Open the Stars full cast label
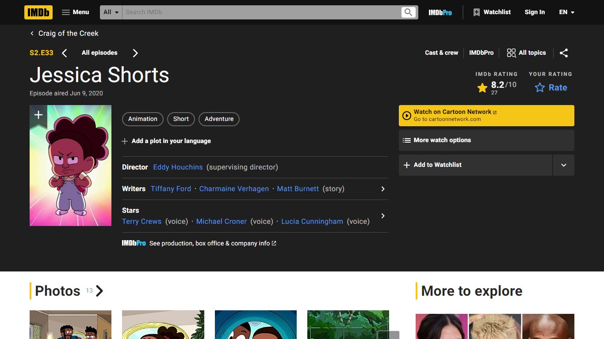The width and height of the screenshot is (604, 339). click(130, 211)
